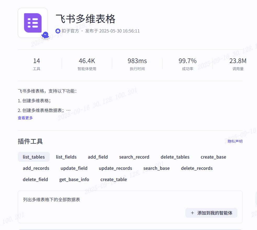Click the line 2. 创建多维表格数据表

point(41,110)
